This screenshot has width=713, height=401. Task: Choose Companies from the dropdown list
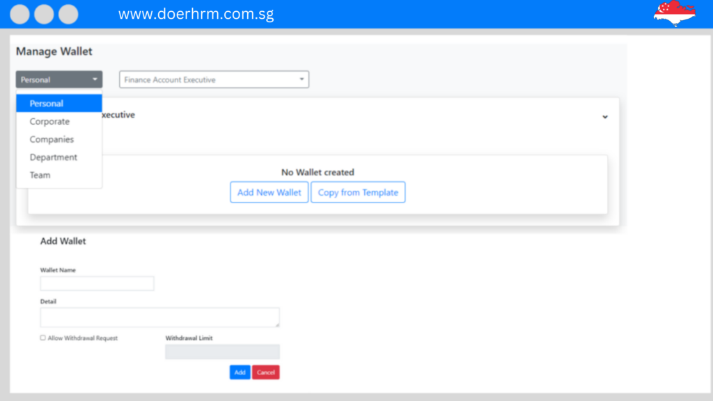click(59, 139)
